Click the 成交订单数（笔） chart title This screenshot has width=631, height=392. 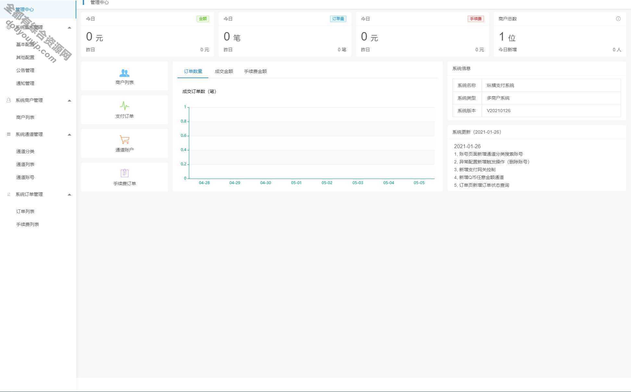tap(199, 91)
